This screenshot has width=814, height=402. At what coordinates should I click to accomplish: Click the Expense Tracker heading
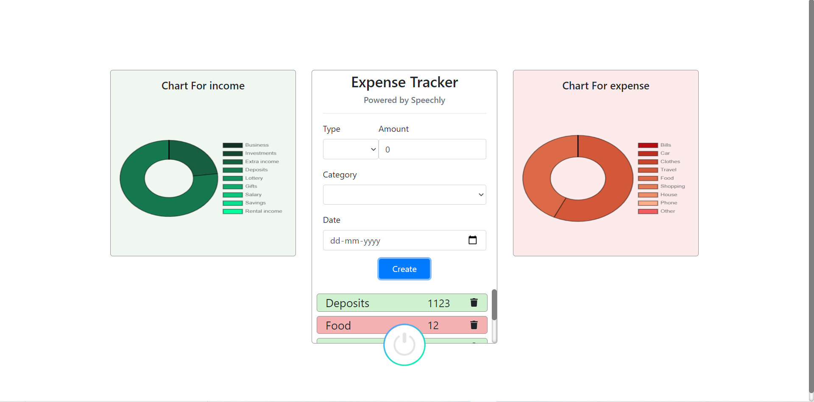(x=404, y=82)
